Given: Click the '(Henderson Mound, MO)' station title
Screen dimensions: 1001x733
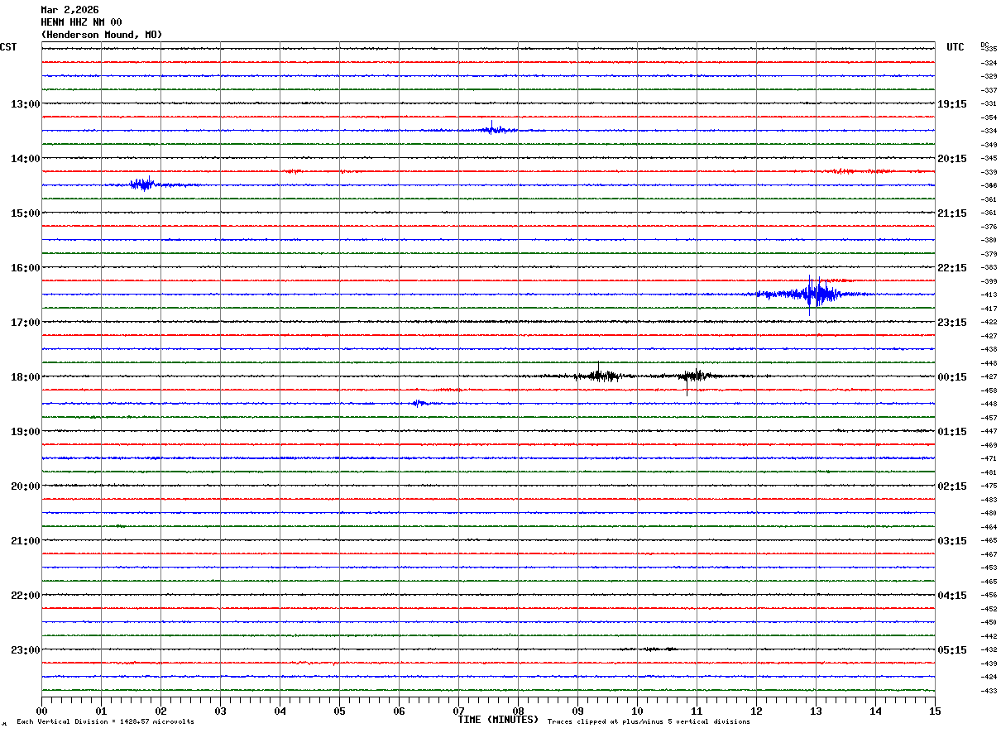Looking at the screenshot, I should tap(101, 35).
